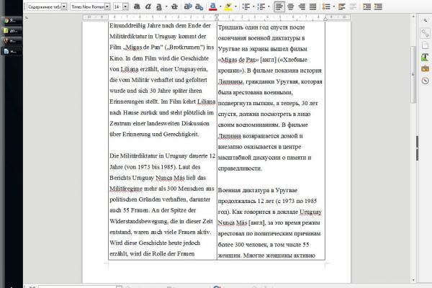Open numbering style options arrow
This screenshot has width=432, height=288.
point(269,6)
